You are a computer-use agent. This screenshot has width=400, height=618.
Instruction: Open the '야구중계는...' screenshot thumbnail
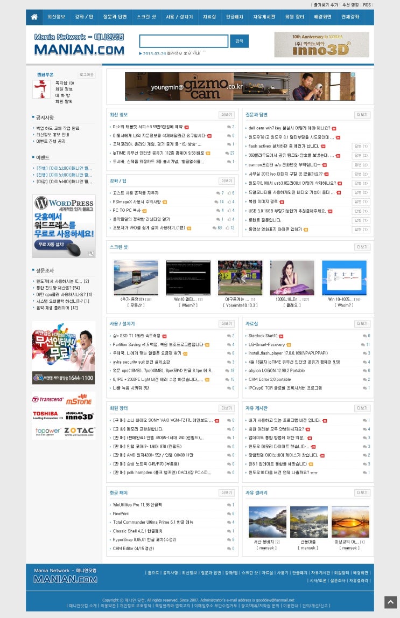(x=240, y=277)
